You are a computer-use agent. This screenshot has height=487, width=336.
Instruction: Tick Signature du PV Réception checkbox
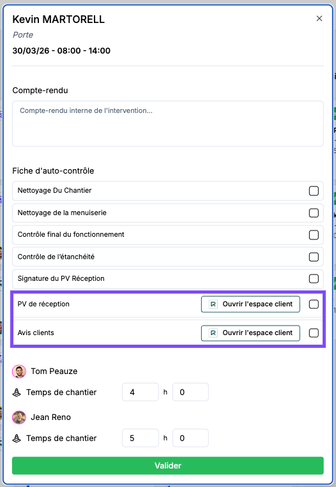(314, 278)
